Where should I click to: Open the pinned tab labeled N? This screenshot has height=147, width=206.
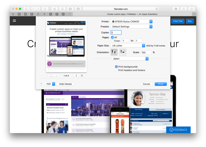pos(19,14)
